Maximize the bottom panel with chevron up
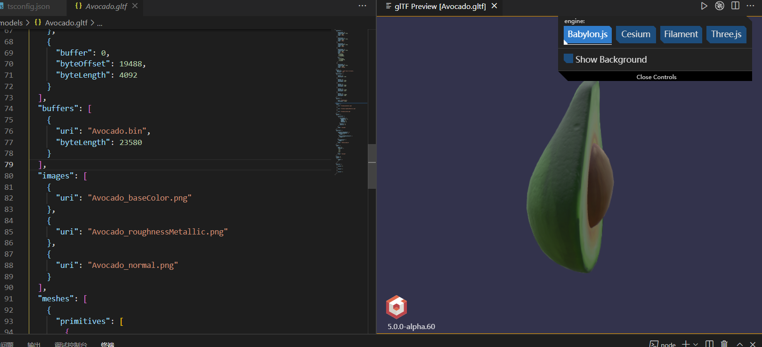The image size is (762, 347). (740, 345)
